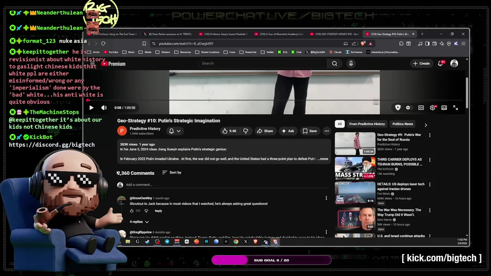Open Telegram from the taskbar
This screenshot has width=491, height=276.
(x=167, y=242)
